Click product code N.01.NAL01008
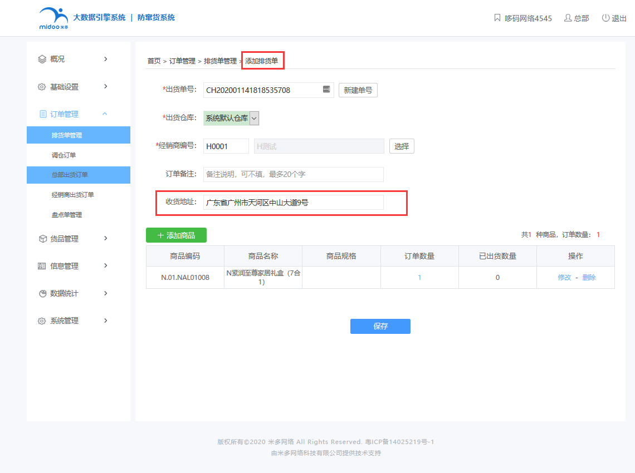Viewport: 635px width, 473px height. click(185, 278)
